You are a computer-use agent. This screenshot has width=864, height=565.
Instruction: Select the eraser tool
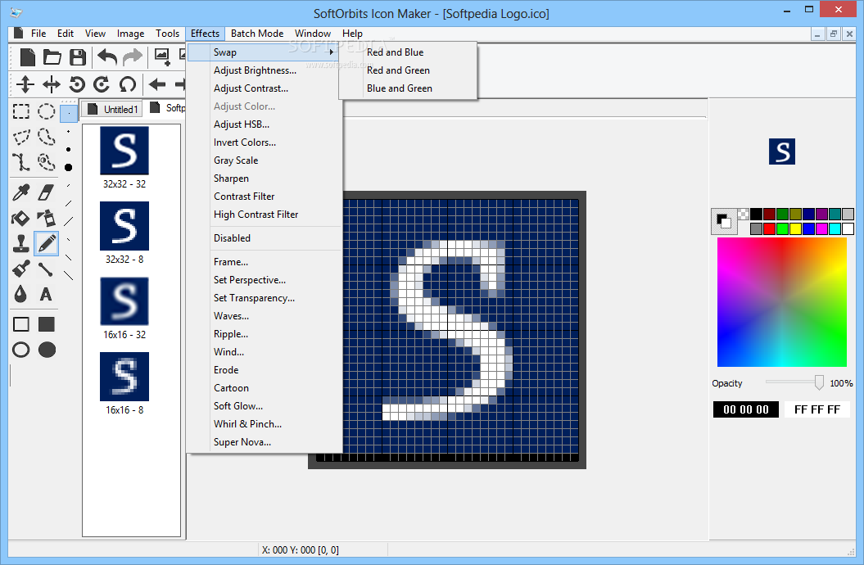coord(47,192)
